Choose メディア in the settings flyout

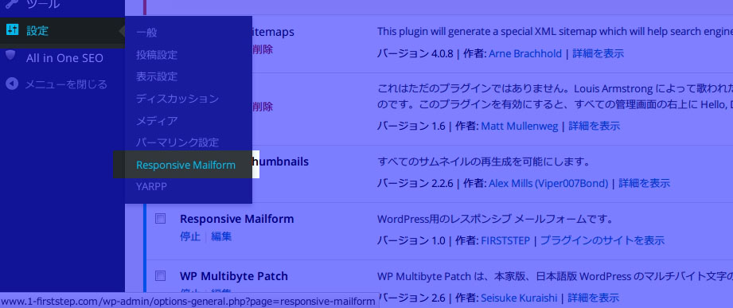157,121
